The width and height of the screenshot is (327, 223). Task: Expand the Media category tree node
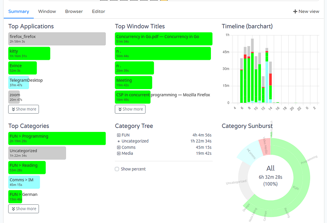(119, 153)
